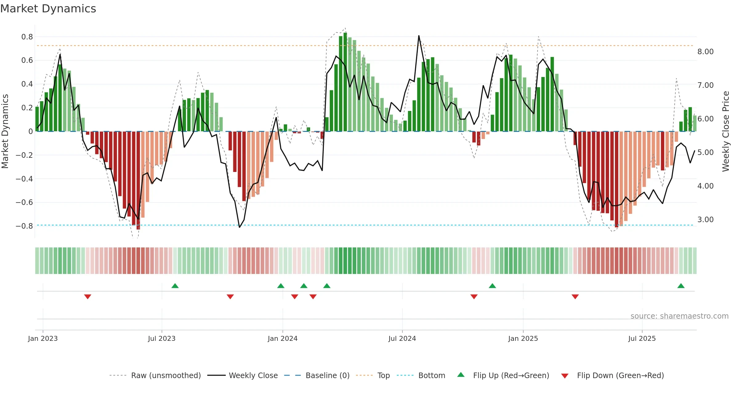Image resolution: width=739 pixels, height=416 pixels.
Task: Click the '3.00' price axis tick
Action: pyautogui.click(x=705, y=219)
